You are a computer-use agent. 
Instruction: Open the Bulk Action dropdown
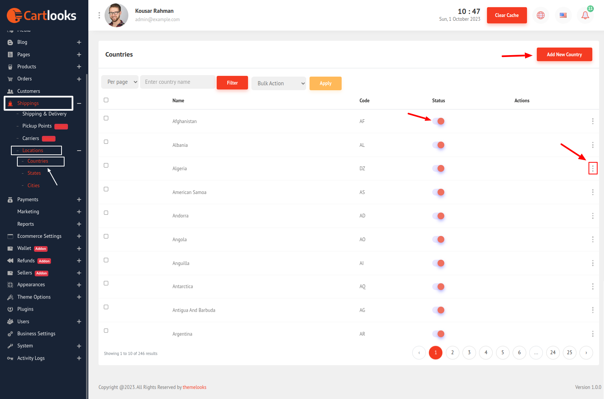point(279,83)
